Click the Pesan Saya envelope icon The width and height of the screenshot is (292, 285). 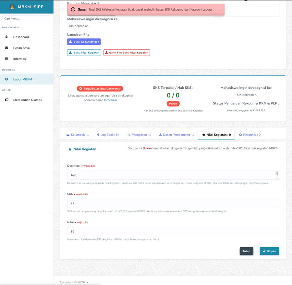coord(6,48)
